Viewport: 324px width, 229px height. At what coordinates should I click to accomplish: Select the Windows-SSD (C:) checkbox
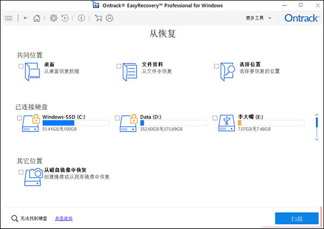point(19,118)
